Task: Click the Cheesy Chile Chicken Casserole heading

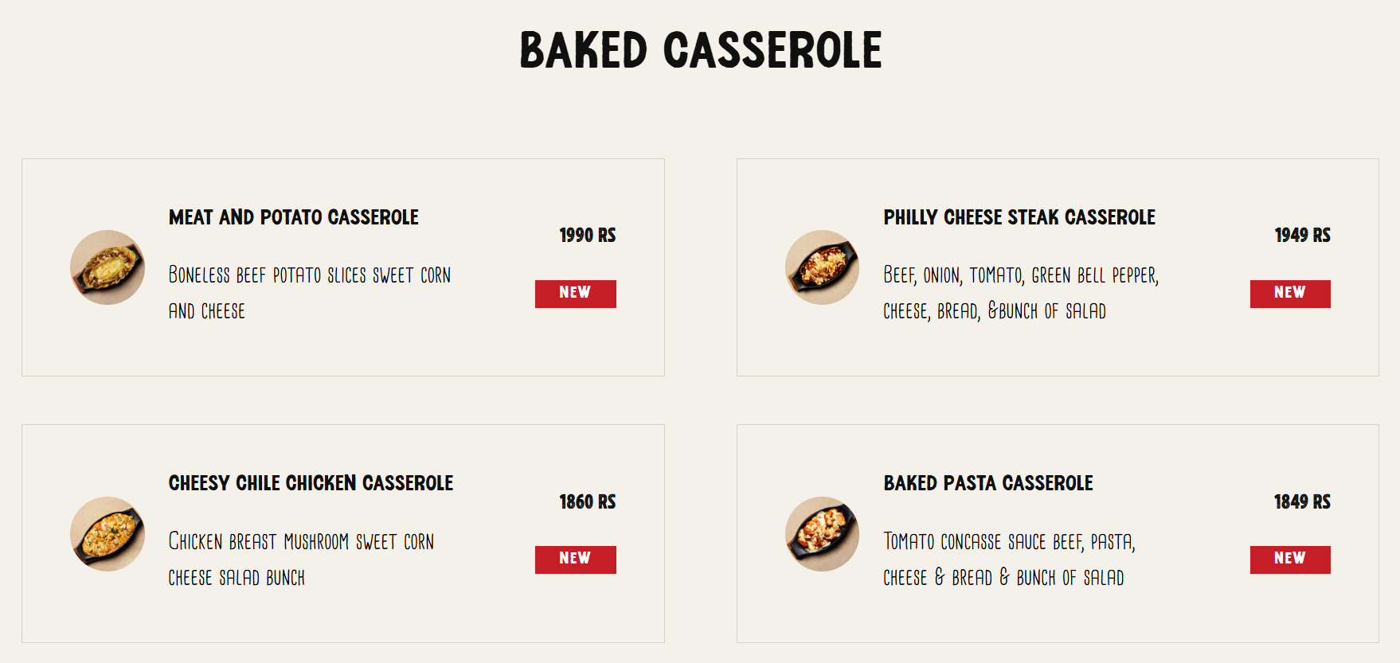Action: (x=311, y=483)
